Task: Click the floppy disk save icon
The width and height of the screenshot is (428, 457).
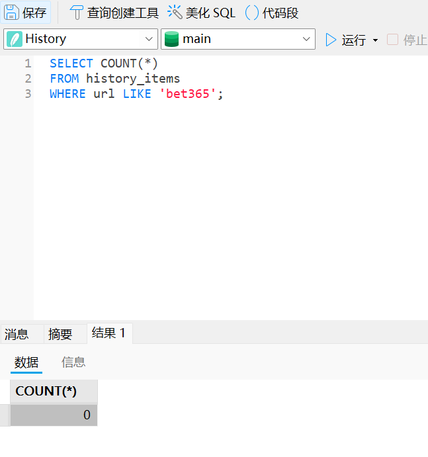Action: [11, 13]
